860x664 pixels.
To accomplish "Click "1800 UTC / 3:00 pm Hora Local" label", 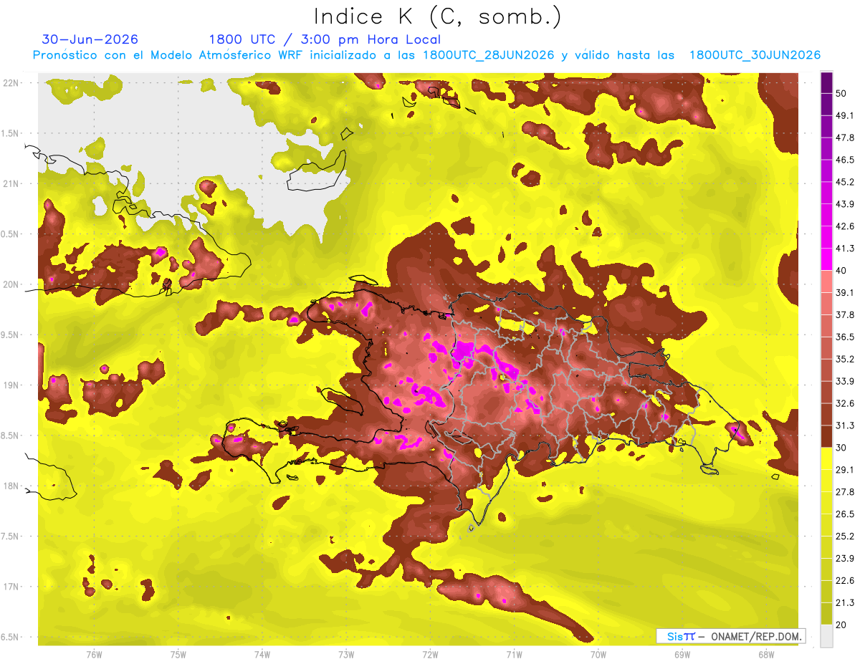I will click(x=325, y=39).
